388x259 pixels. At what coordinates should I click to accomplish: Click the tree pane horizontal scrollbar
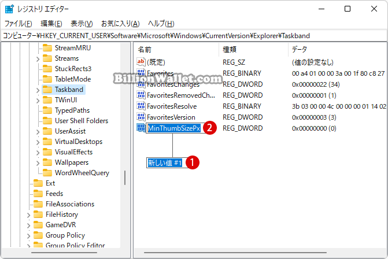pos(64,253)
